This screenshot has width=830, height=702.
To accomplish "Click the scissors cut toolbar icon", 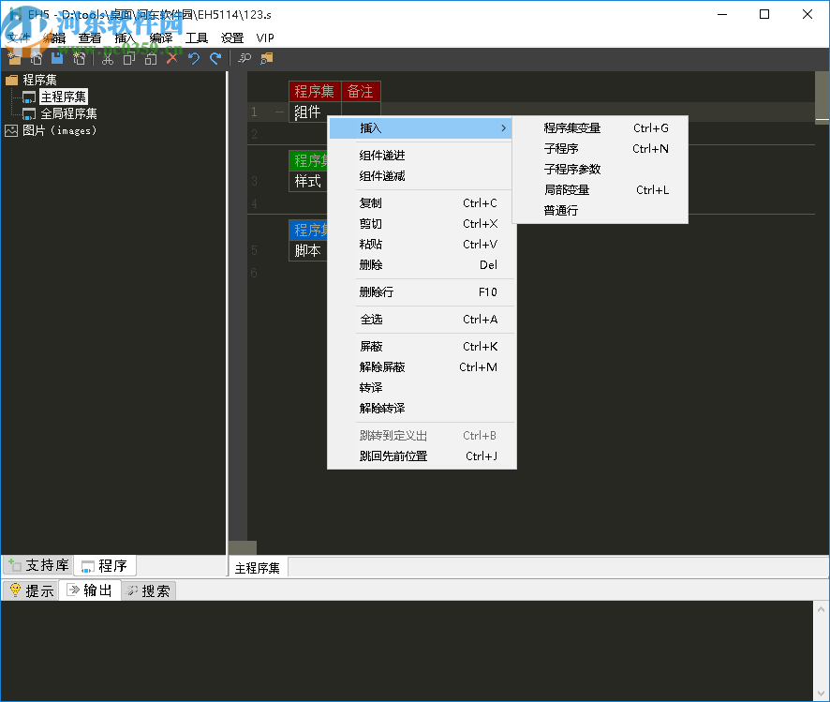I will point(108,58).
